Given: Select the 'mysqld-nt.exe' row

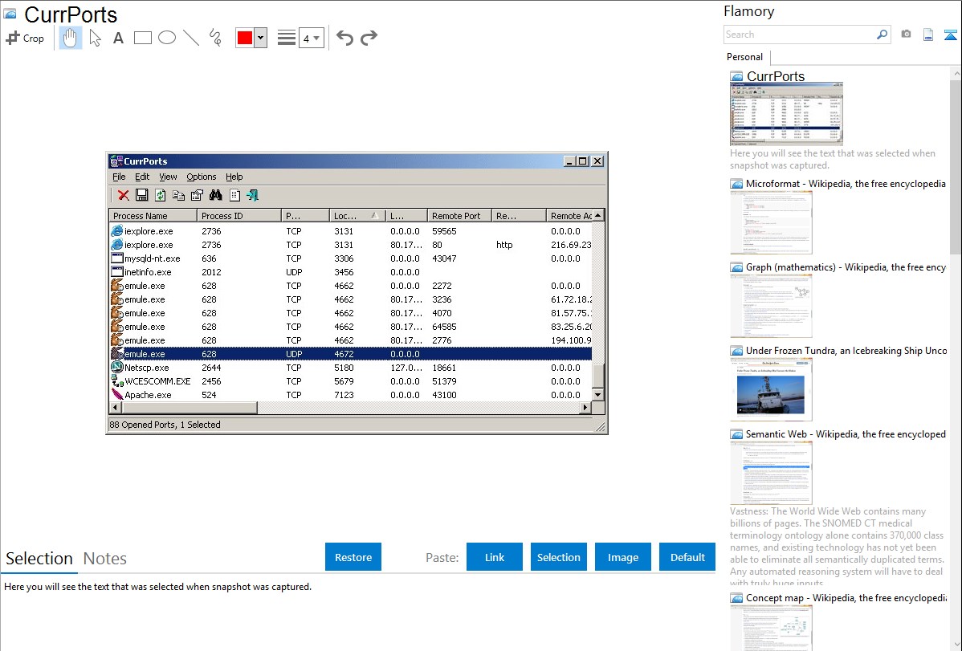Looking at the screenshot, I should pos(351,258).
